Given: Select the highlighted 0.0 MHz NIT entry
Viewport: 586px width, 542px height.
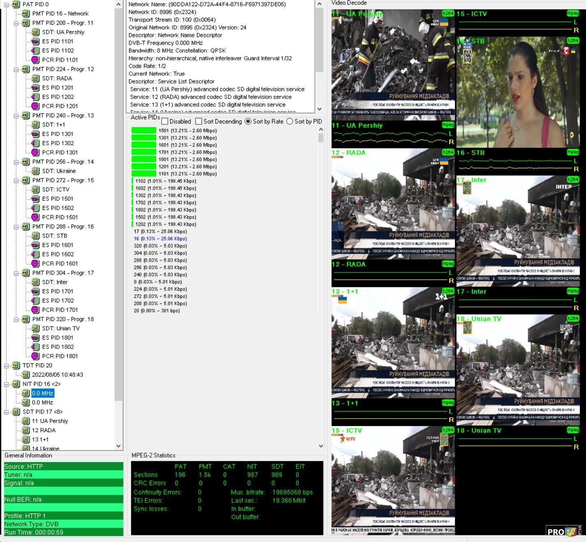Looking at the screenshot, I should pyautogui.click(x=42, y=393).
